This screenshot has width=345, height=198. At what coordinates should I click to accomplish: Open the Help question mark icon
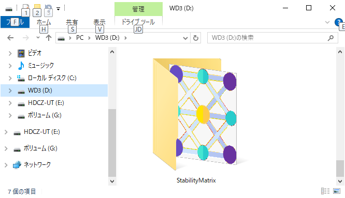click(339, 22)
